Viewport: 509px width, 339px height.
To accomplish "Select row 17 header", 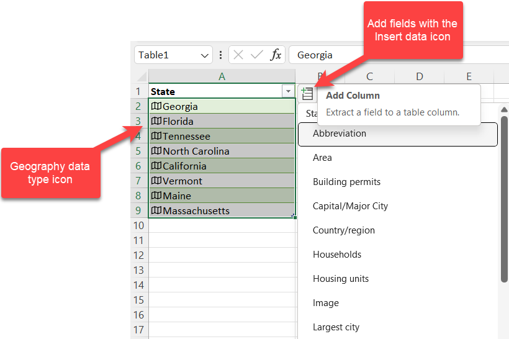I will coord(139,330).
